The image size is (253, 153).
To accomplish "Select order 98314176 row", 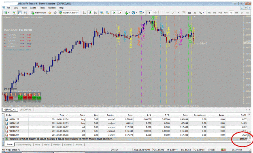I will pyautogui.click(x=126, y=119).
